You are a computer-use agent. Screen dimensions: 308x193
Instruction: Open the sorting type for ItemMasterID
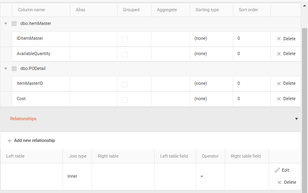[211, 84]
